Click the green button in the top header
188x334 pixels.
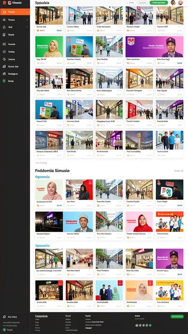tap(159, 3)
